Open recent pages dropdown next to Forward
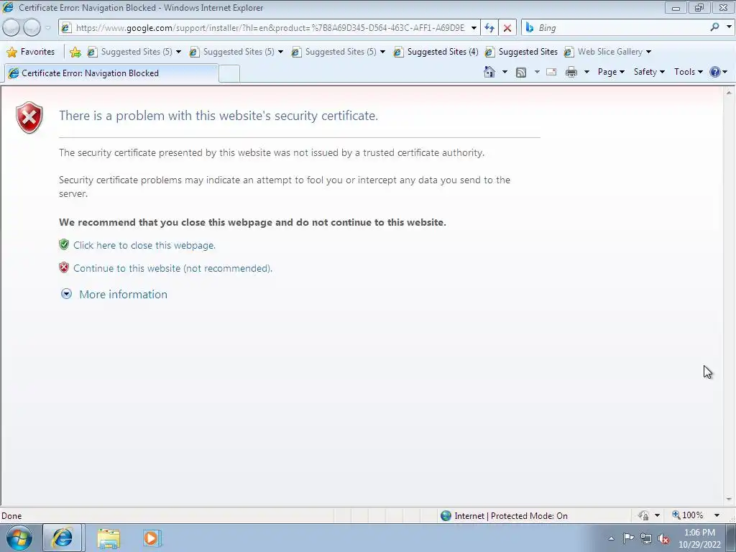This screenshot has width=736, height=552. pyautogui.click(x=48, y=28)
